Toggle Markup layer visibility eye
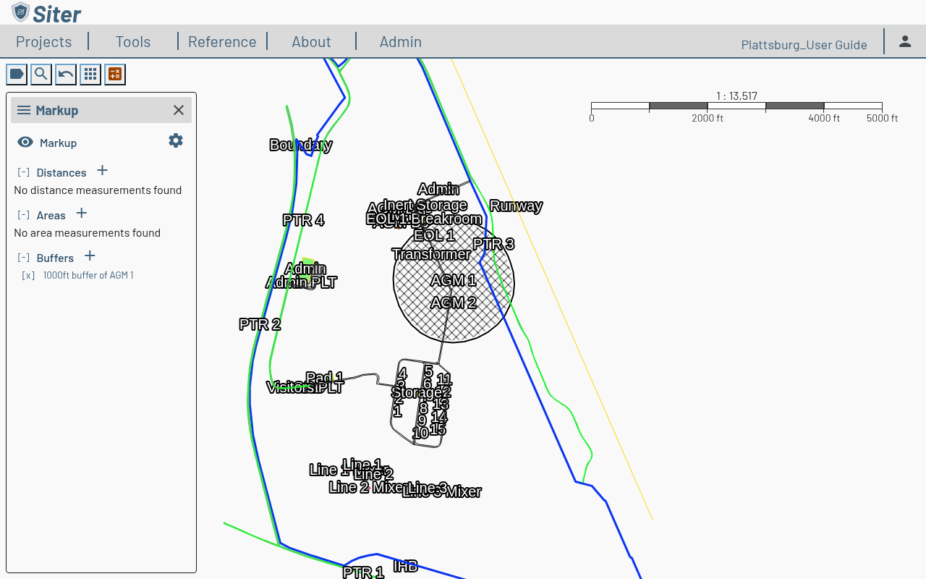This screenshot has height=579, width=926. tap(25, 142)
